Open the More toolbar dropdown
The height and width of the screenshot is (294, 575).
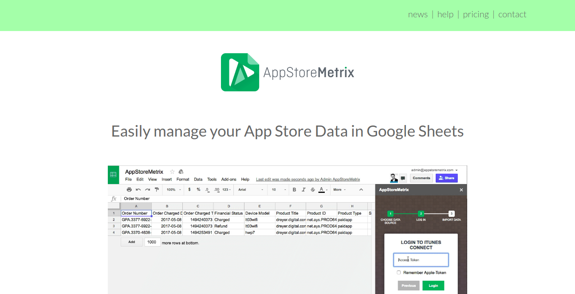pyautogui.click(x=340, y=190)
